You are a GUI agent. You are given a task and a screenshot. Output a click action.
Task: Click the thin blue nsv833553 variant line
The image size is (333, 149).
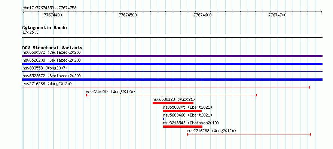172,72
